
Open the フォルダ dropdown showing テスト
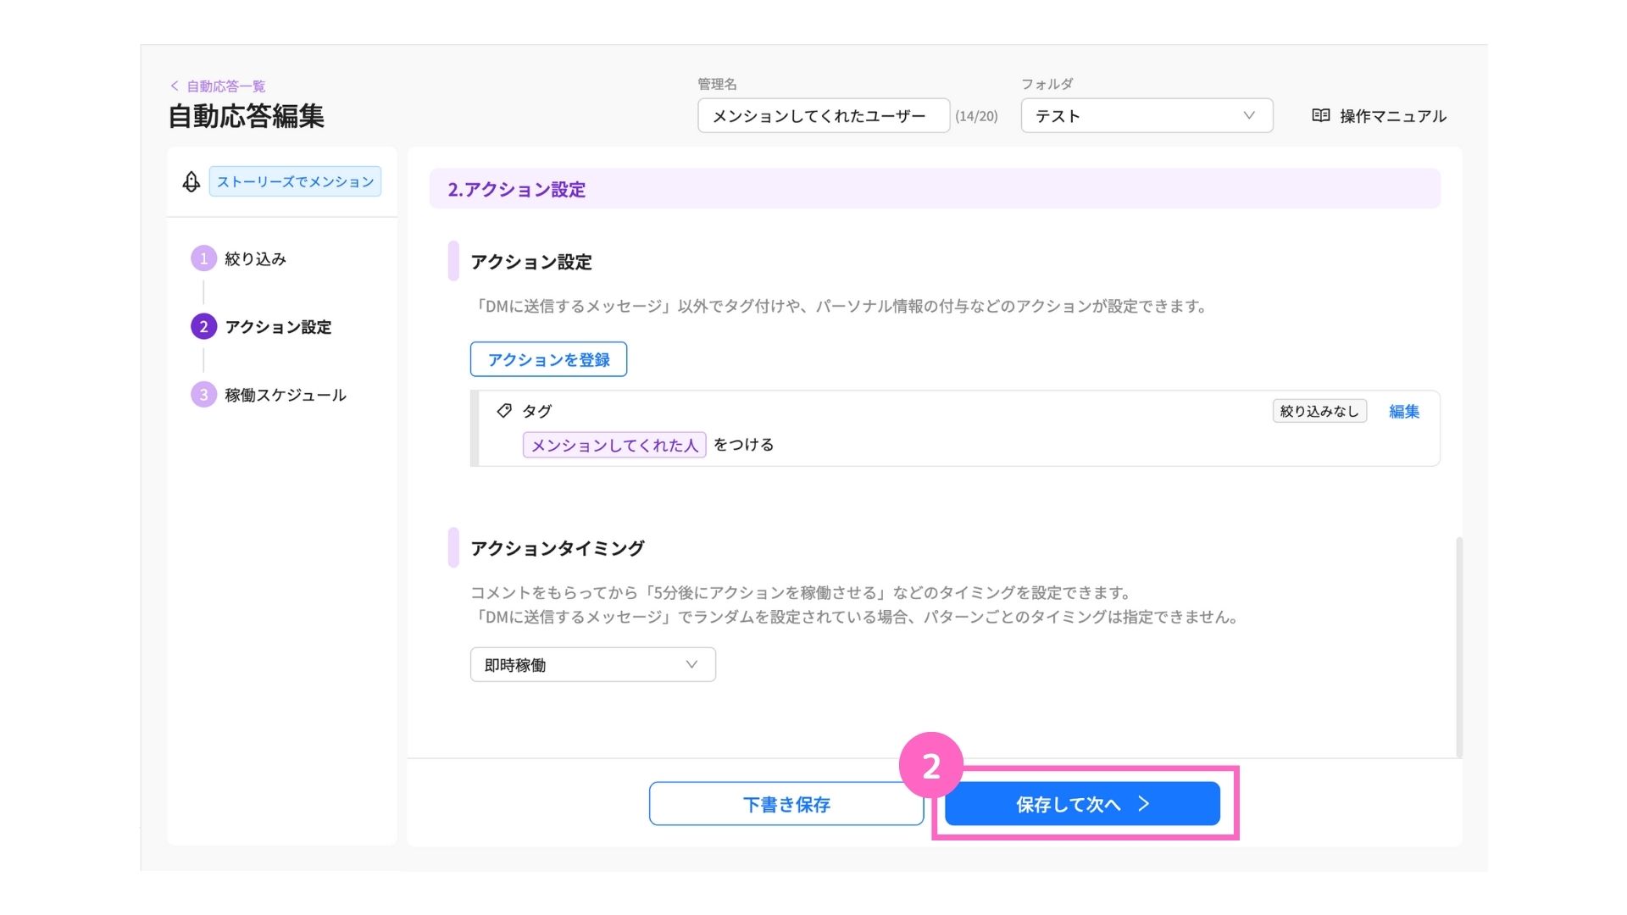(1147, 116)
